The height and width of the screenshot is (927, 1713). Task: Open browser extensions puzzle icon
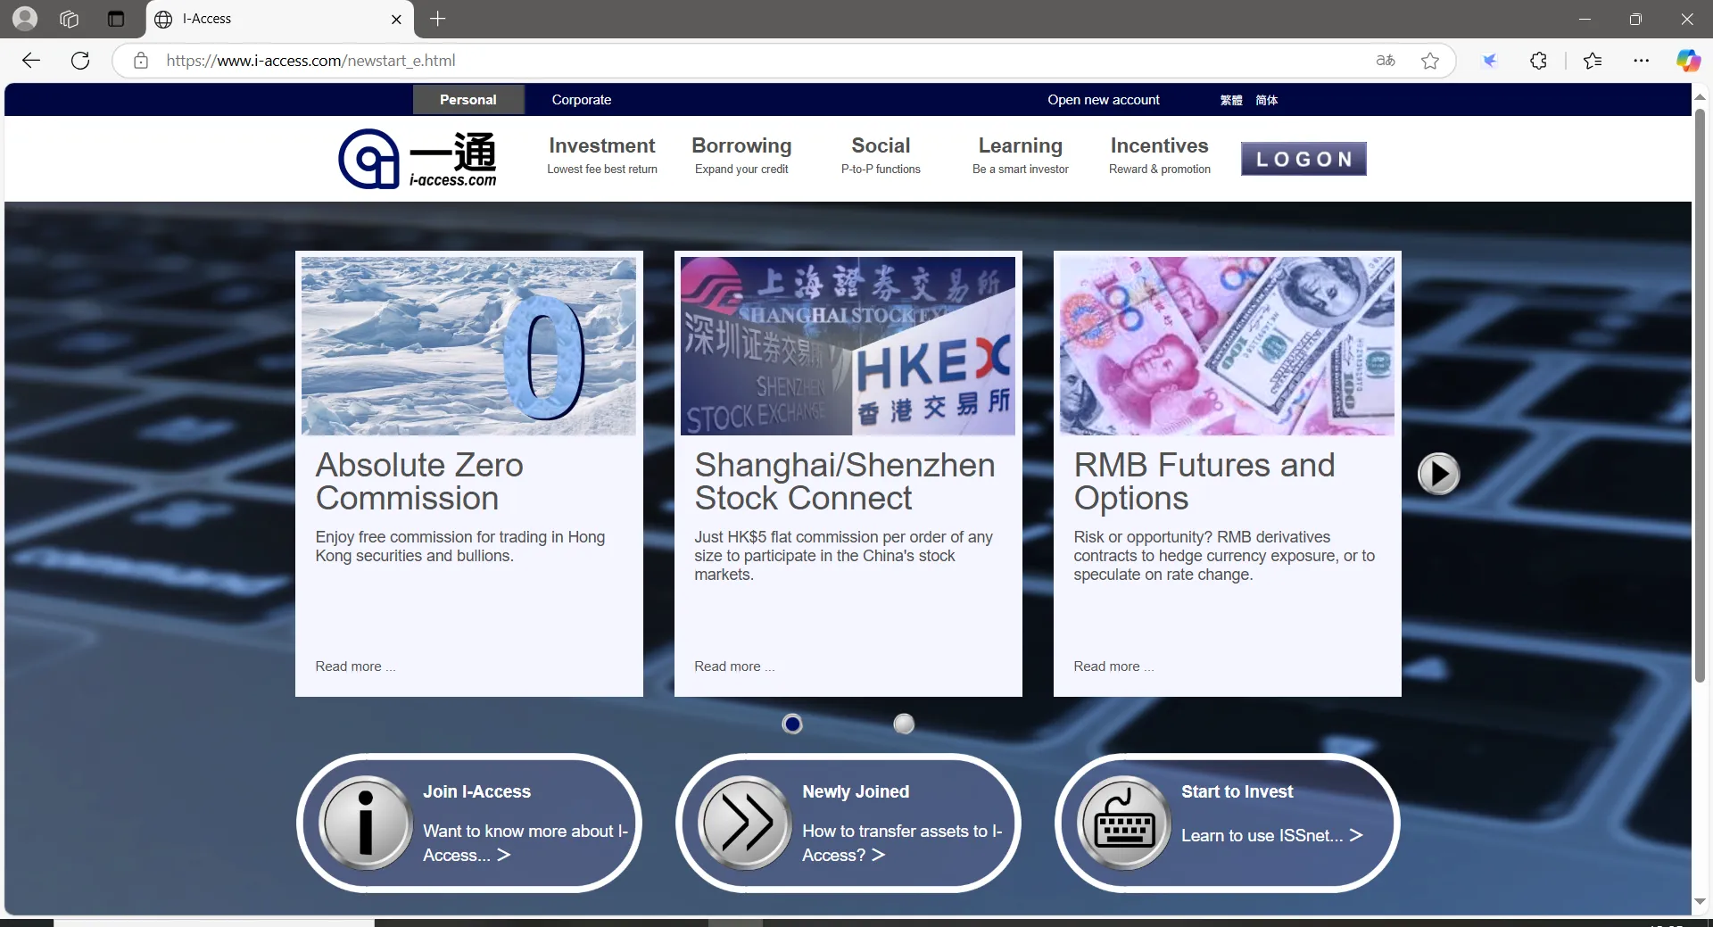(x=1538, y=61)
